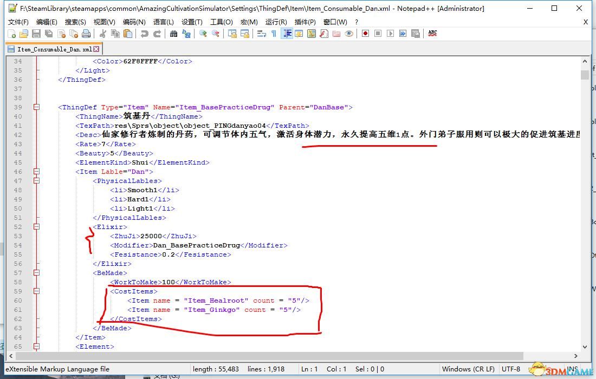596x379 pixels.
Task: Click the Undo arrow icon
Action: 145,34
